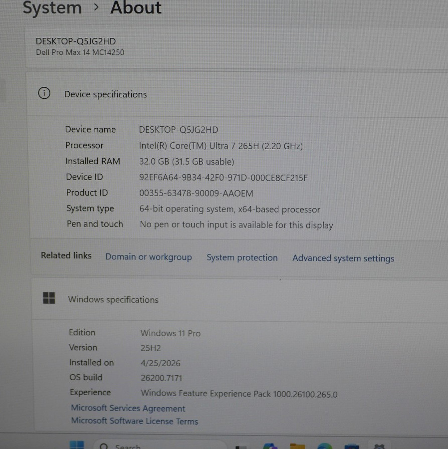Select the No pen or touch input text
Screen dimensions: 448x449
236,225
